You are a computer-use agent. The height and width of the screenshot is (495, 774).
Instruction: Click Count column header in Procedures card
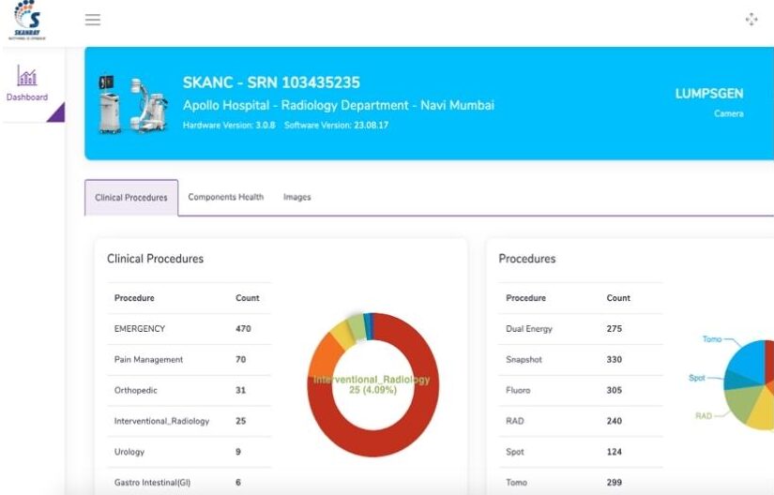click(x=618, y=298)
